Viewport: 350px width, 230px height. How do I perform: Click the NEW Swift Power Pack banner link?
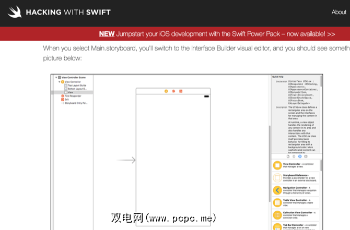(217, 34)
